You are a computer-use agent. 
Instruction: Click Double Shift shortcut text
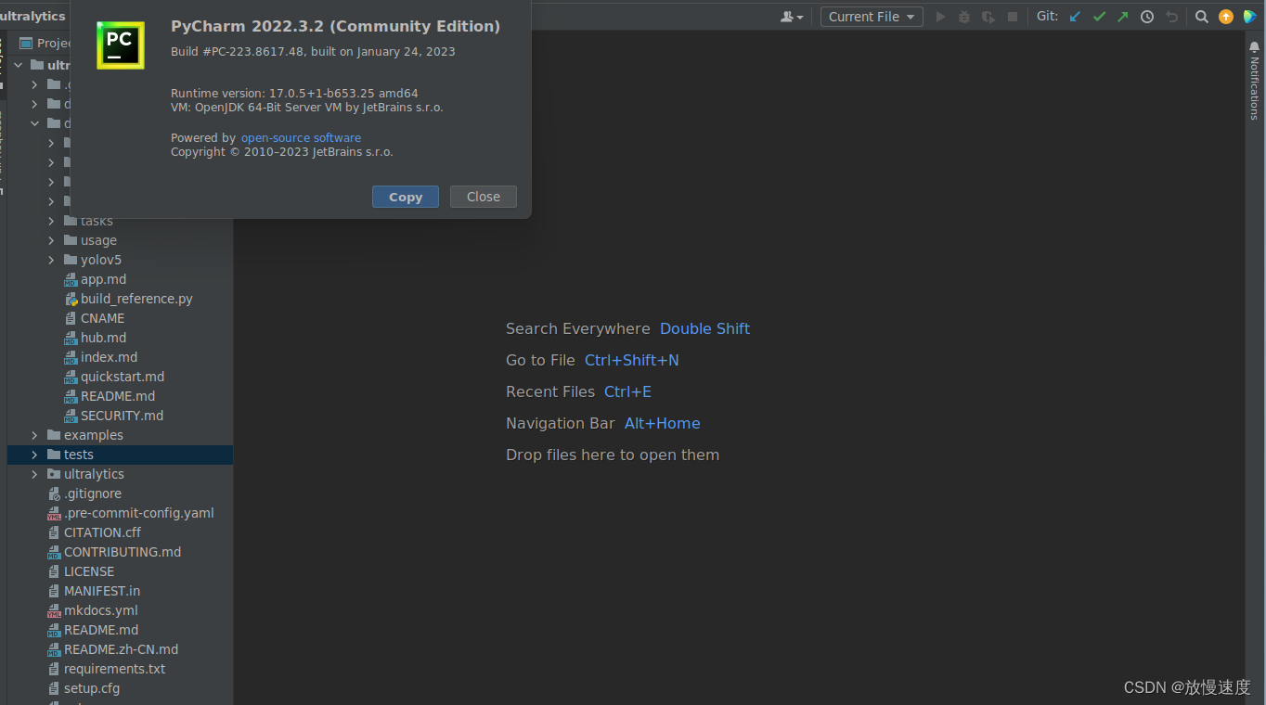click(704, 328)
